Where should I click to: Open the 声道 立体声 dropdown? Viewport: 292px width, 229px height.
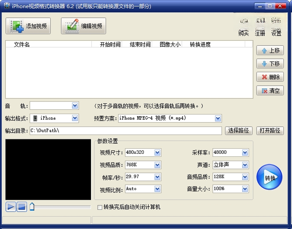pos(245,165)
